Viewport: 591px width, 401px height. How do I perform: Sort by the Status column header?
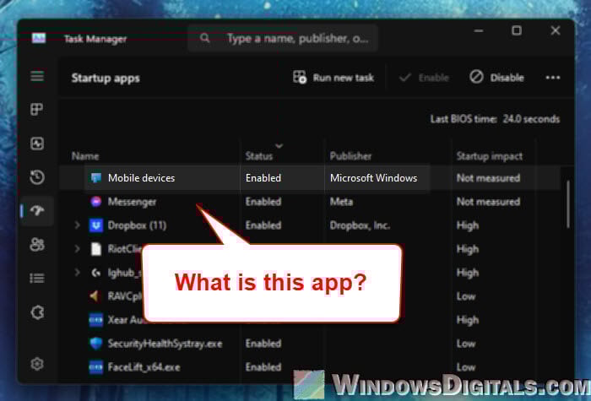[x=259, y=156]
